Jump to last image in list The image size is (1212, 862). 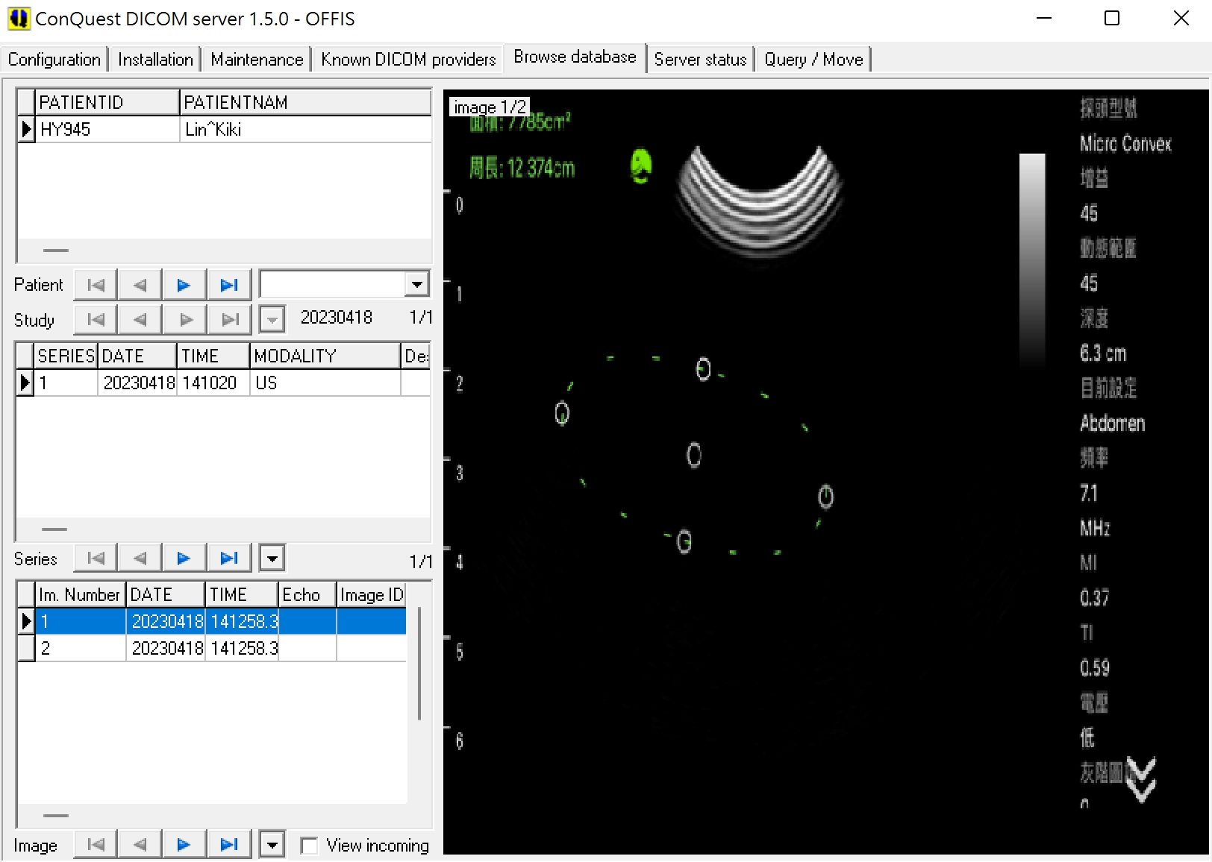click(229, 845)
